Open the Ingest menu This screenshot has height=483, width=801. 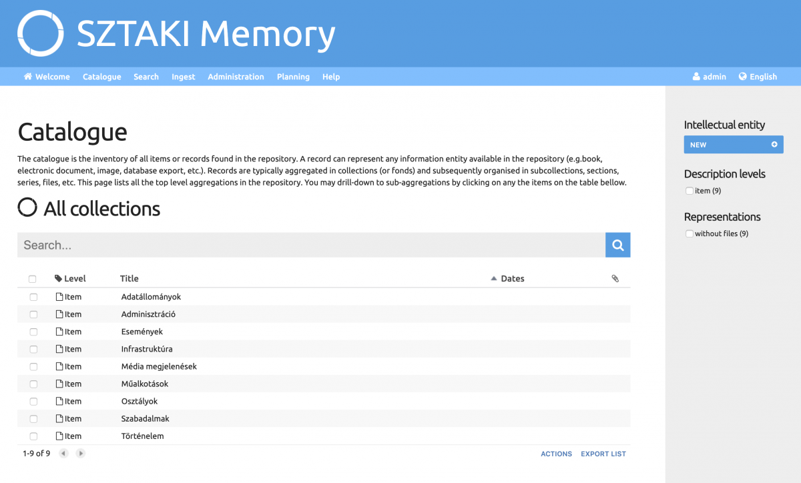184,77
